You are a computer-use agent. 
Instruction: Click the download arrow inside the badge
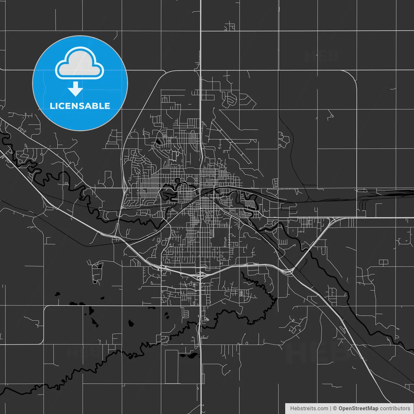[77, 89]
